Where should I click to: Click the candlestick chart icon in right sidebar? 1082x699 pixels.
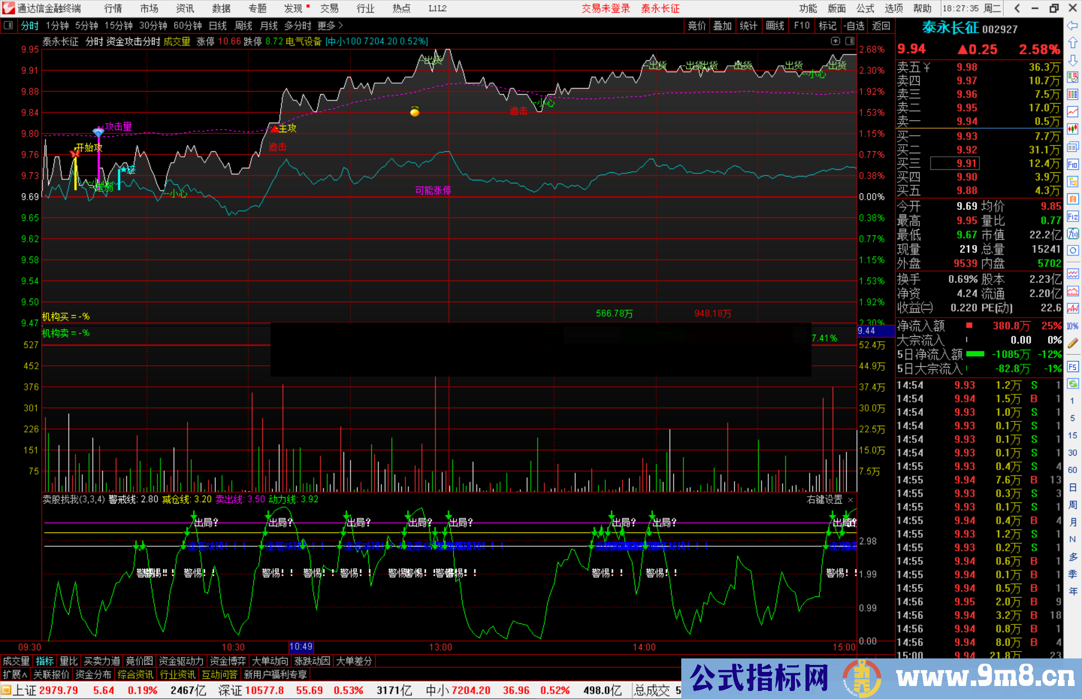(1072, 129)
